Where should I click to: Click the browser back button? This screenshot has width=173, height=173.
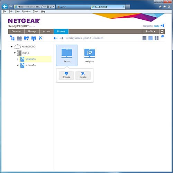coord(5,7)
